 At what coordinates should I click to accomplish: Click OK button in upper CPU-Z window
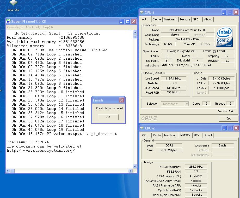point(229,118)
